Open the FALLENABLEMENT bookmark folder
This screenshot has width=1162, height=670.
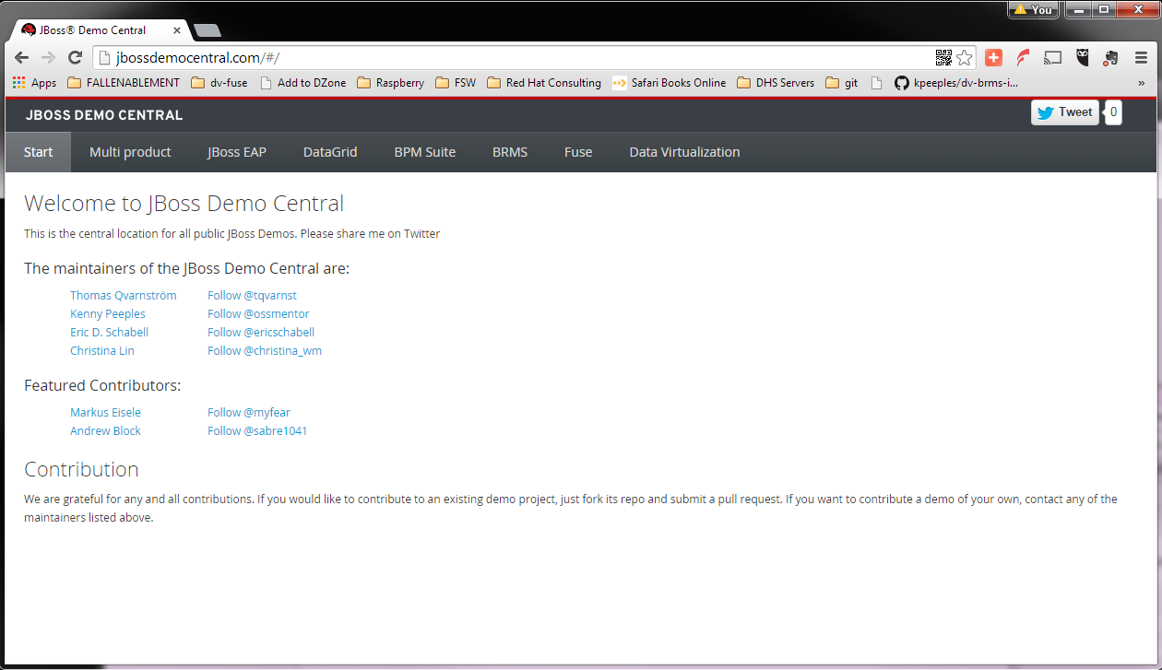124,83
